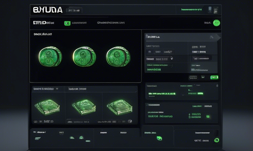The height and width of the screenshot is (151, 253).
Task: Click the green striped icon in the bottom-left panel
Action: 38,138
